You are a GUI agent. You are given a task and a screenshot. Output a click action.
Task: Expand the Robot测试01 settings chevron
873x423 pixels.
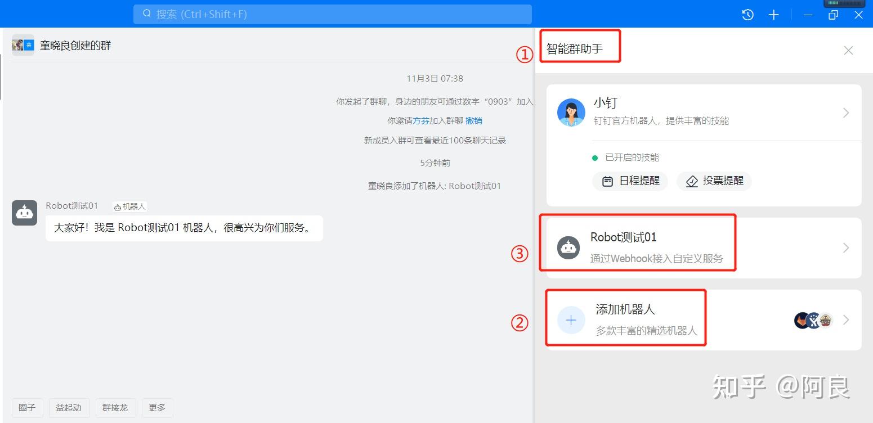click(x=846, y=247)
